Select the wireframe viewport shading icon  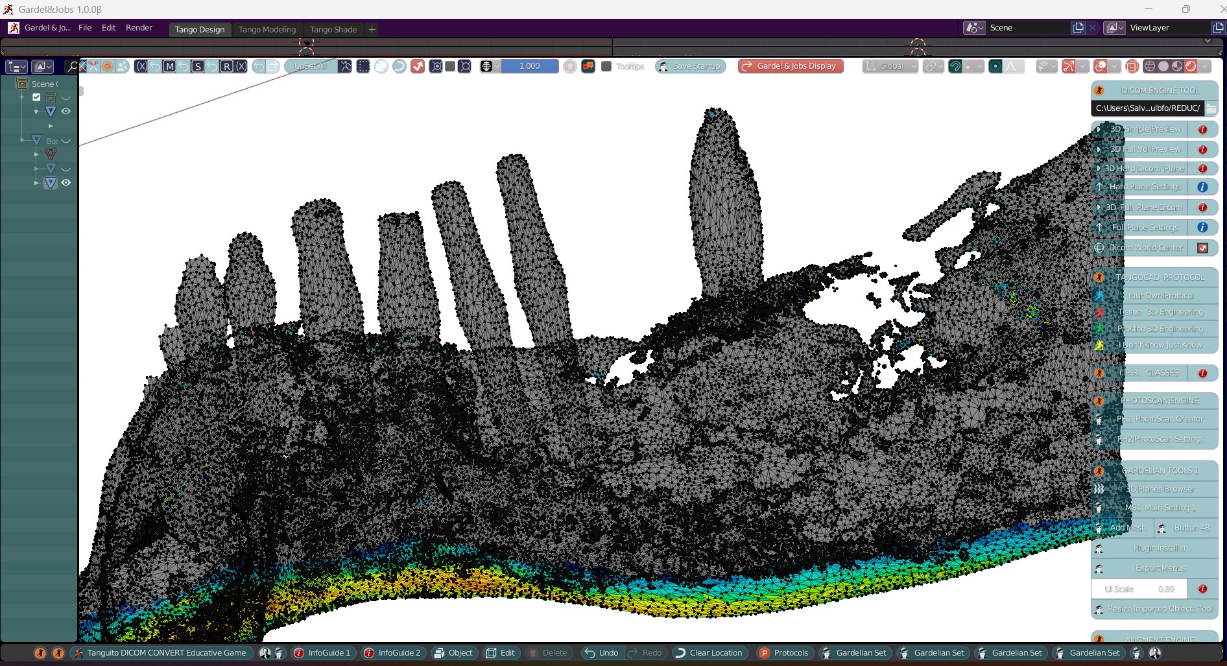[1150, 66]
